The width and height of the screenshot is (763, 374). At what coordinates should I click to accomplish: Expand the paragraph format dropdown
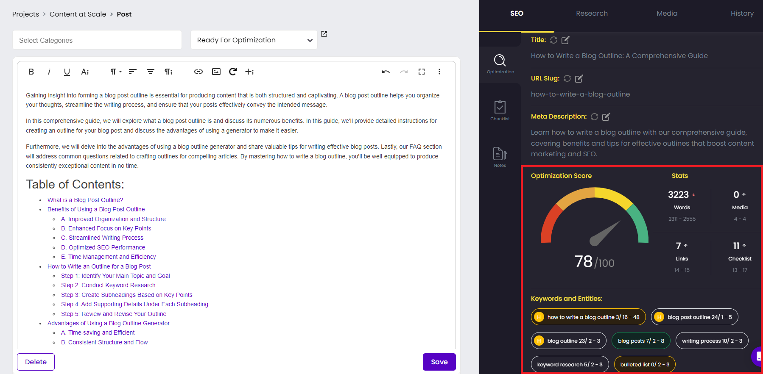click(x=116, y=72)
